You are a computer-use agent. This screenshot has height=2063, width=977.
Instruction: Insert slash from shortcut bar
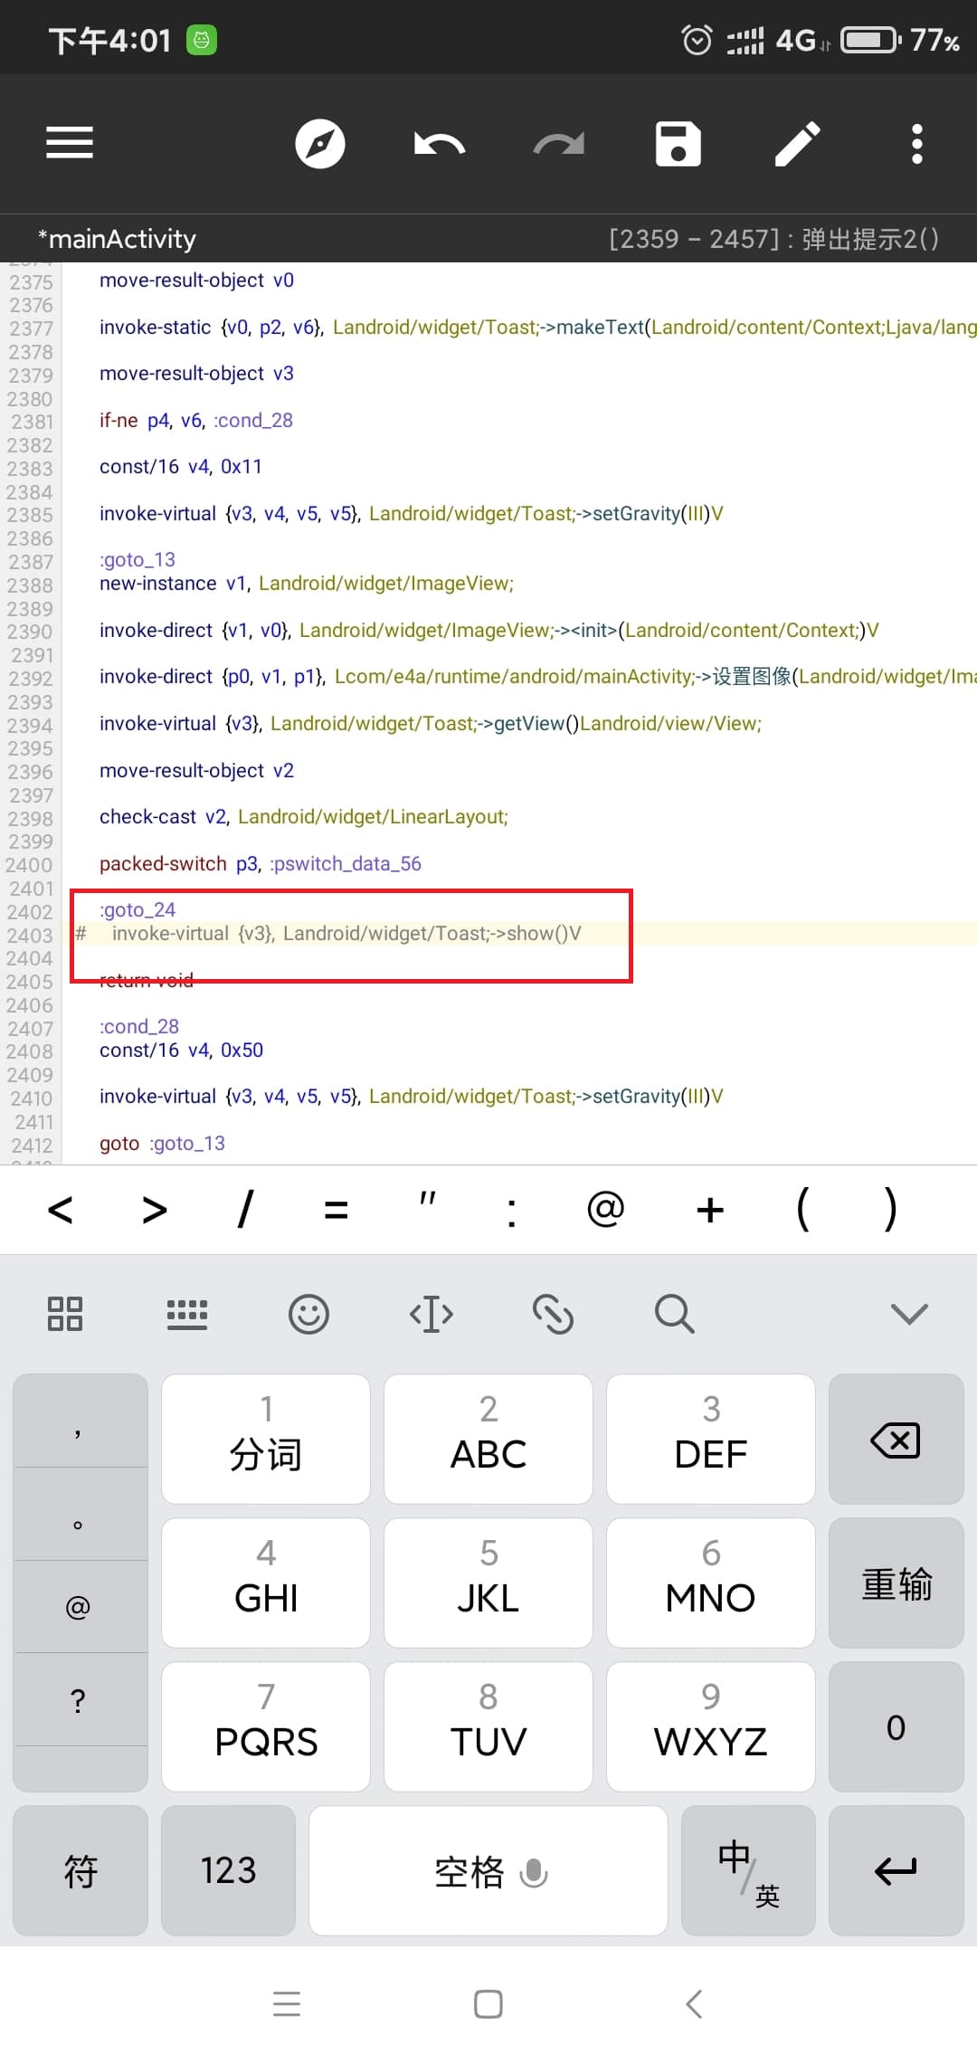[x=245, y=1209]
